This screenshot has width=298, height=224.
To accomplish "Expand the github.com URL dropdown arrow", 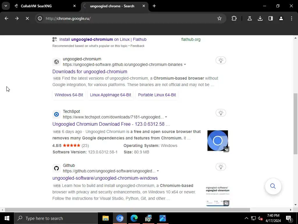I will pos(158,171).
